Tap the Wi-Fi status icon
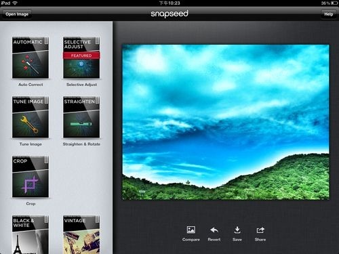Screen dimensions: 339x254 pyautogui.click(x=15, y=3)
